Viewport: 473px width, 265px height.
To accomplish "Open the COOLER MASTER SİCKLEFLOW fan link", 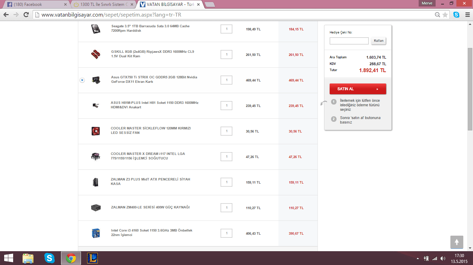I will (151, 130).
